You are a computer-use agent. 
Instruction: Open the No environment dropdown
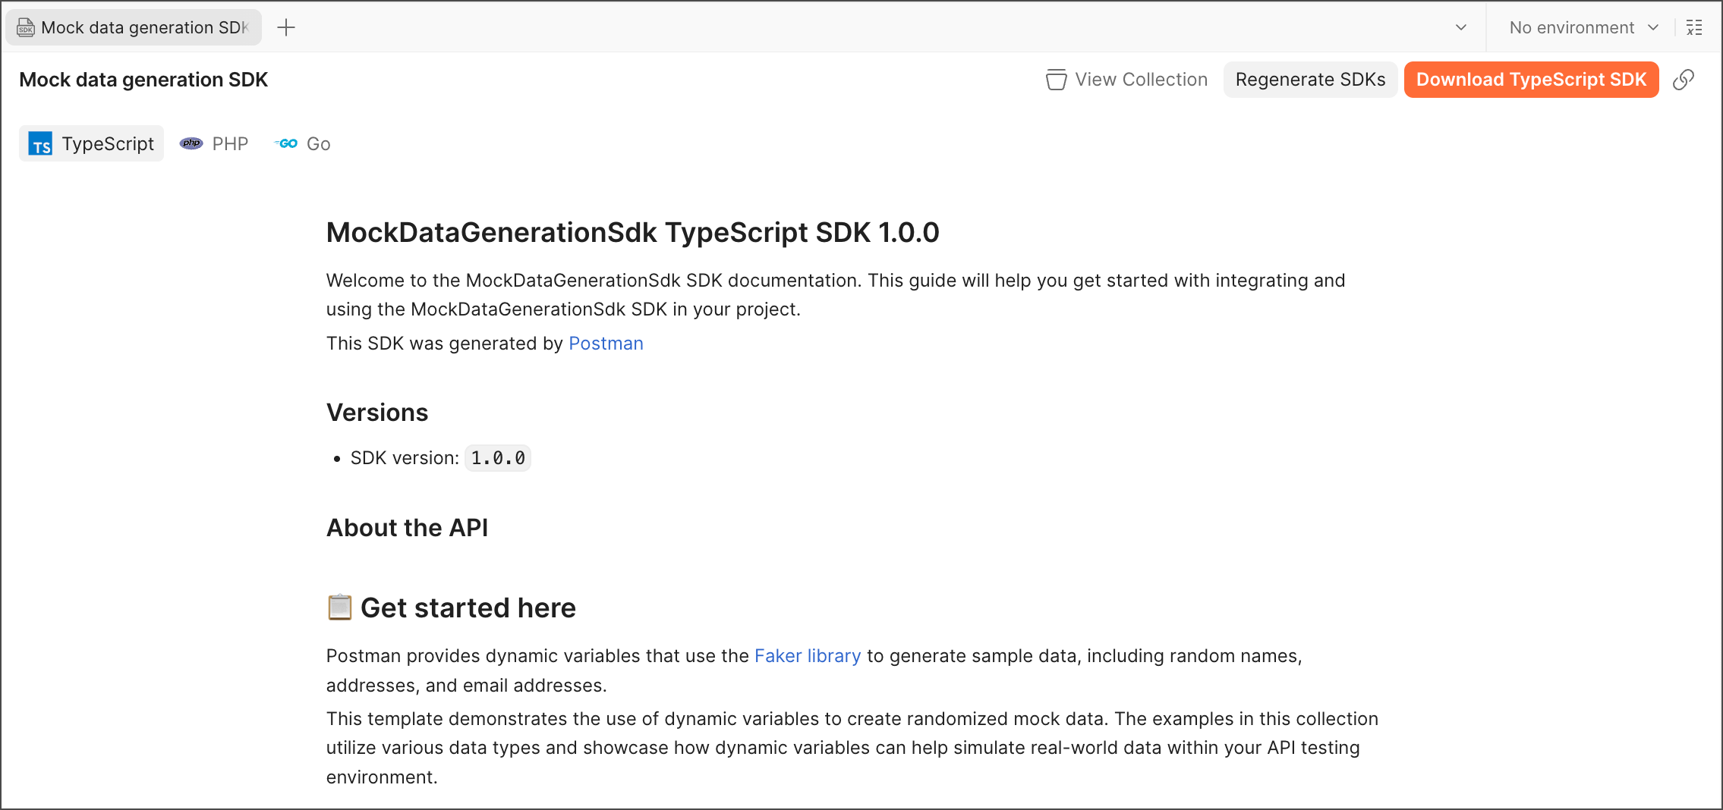(x=1583, y=28)
